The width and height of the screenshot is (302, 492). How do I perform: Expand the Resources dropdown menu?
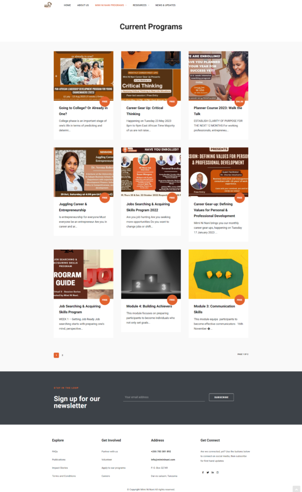(x=140, y=5)
